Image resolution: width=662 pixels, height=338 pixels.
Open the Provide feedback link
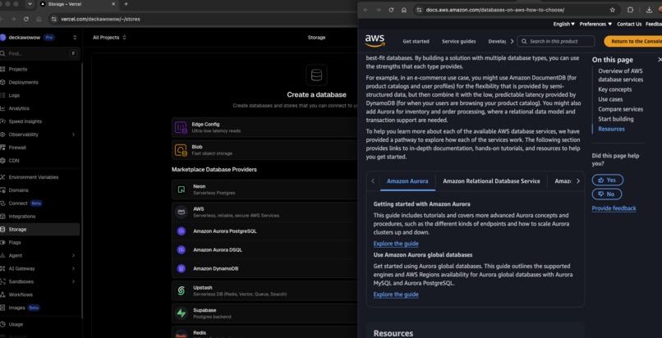(614, 208)
